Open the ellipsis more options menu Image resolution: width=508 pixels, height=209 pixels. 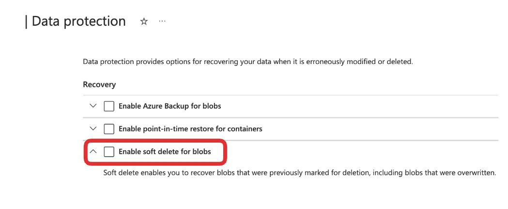(162, 22)
